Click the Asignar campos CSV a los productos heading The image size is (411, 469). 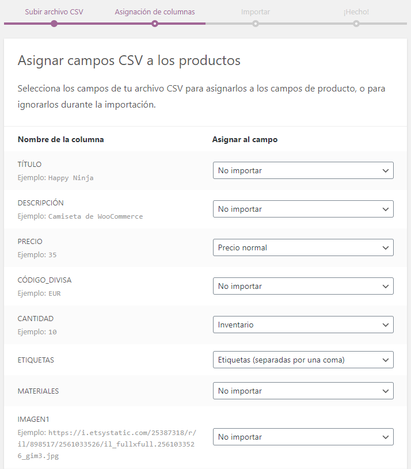129,60
